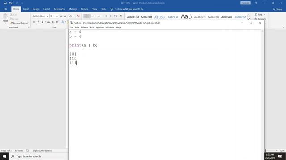This screenshot has height=160, width=286.
Task: Toggle Superscript in the Font group
Action: point(57,22)
